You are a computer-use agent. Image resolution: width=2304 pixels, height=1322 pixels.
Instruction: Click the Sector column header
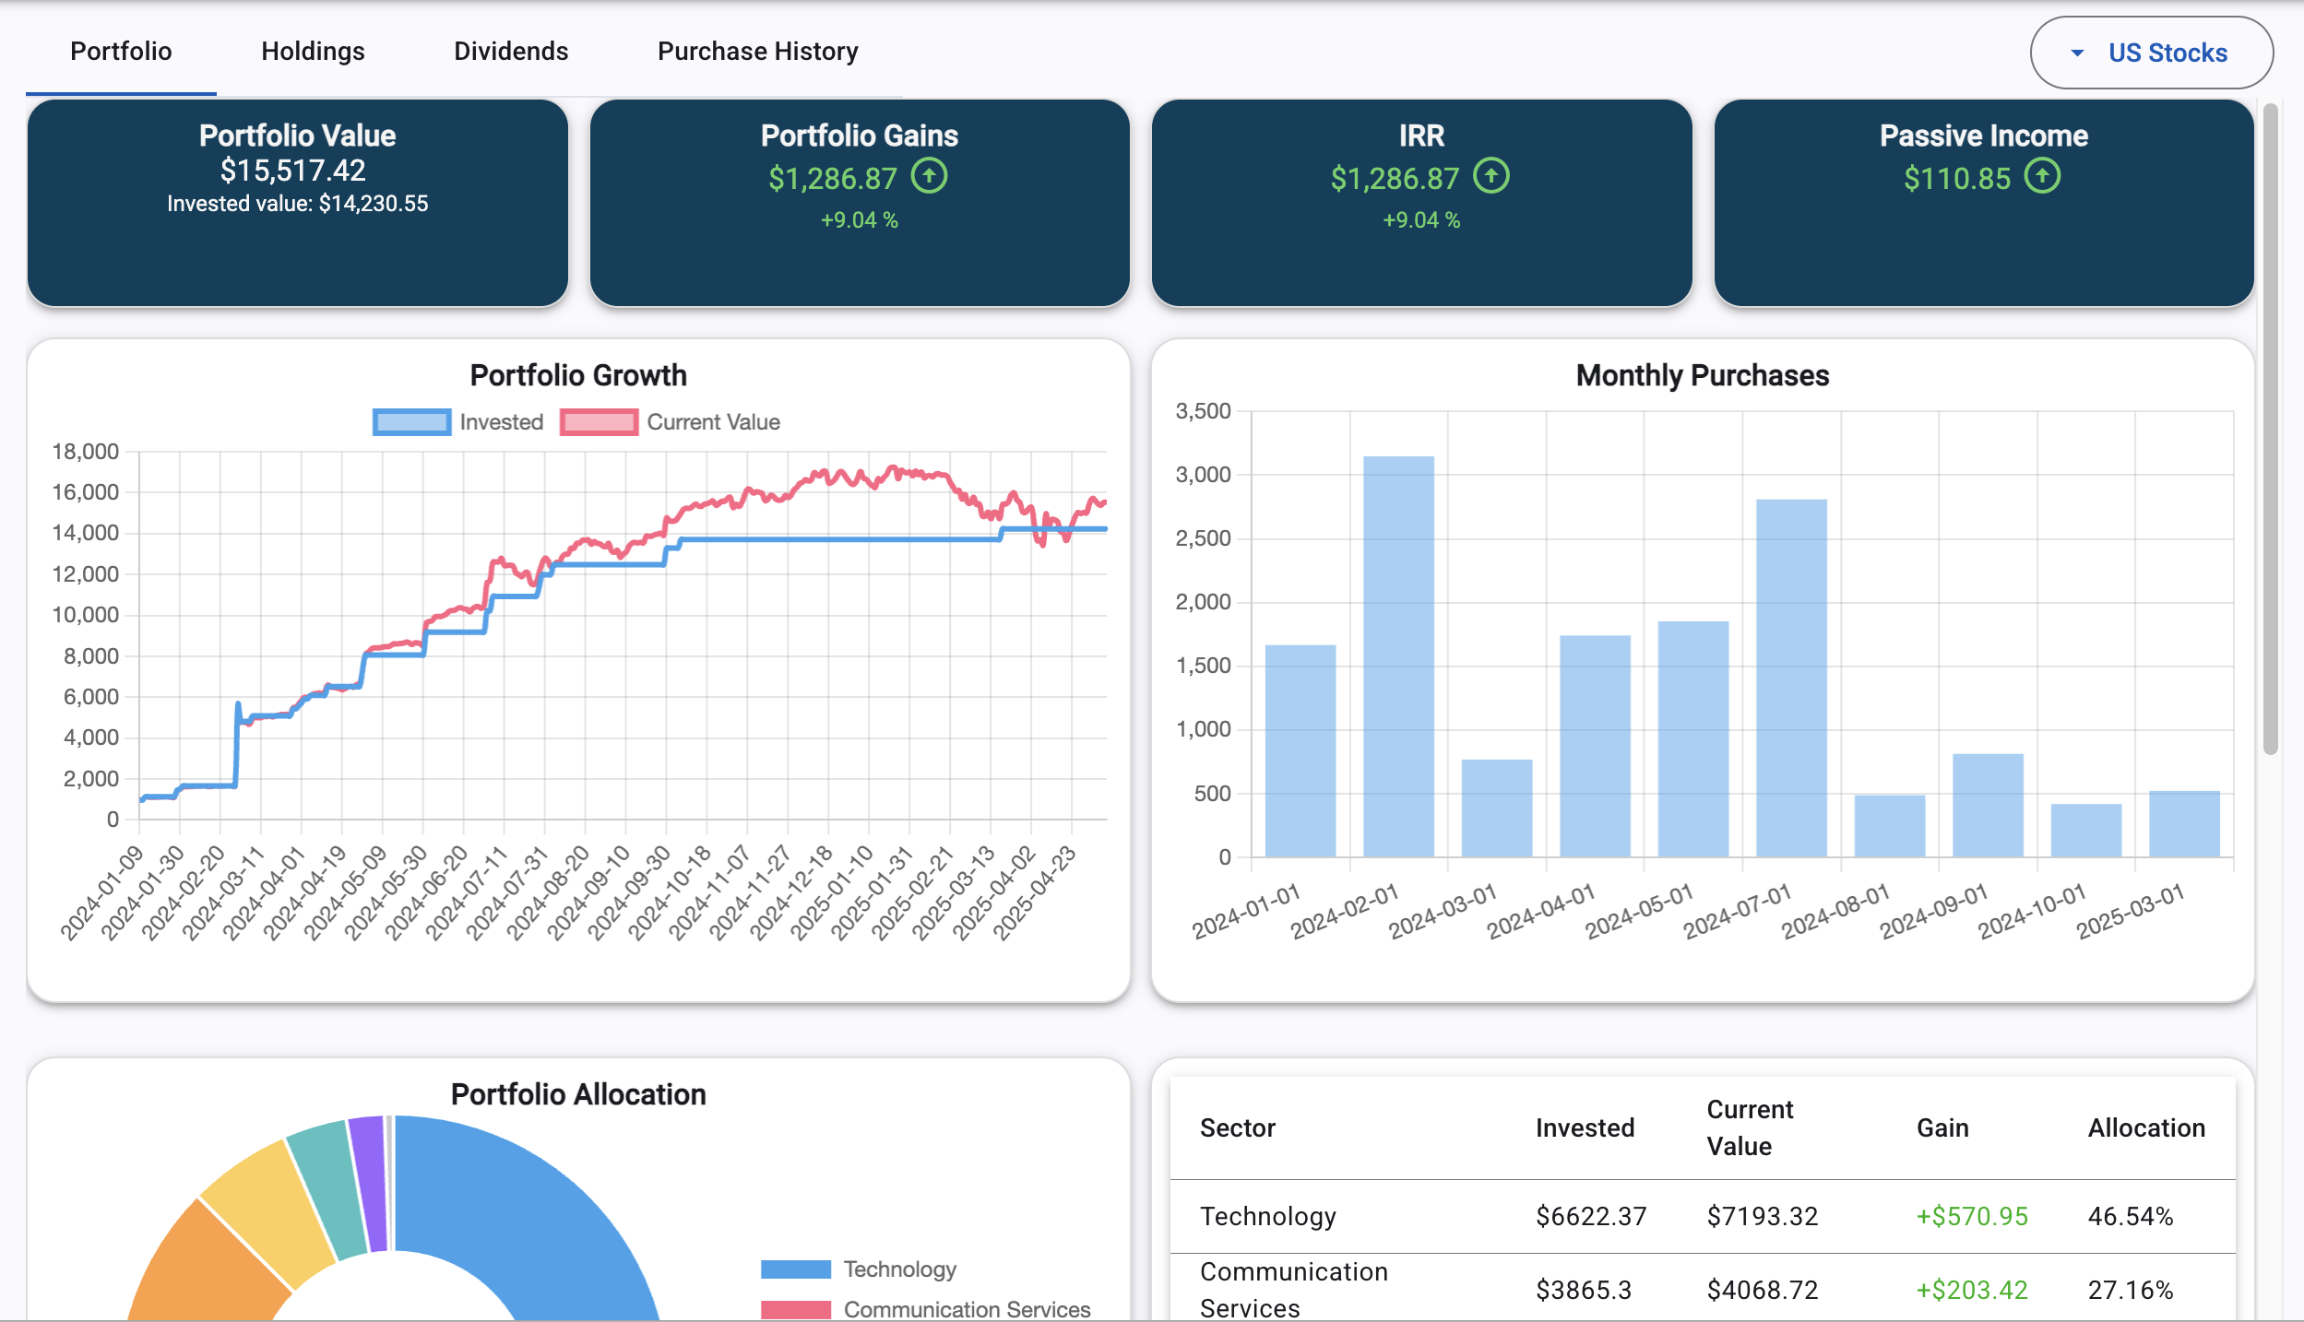click(x=1237, y=1127)
